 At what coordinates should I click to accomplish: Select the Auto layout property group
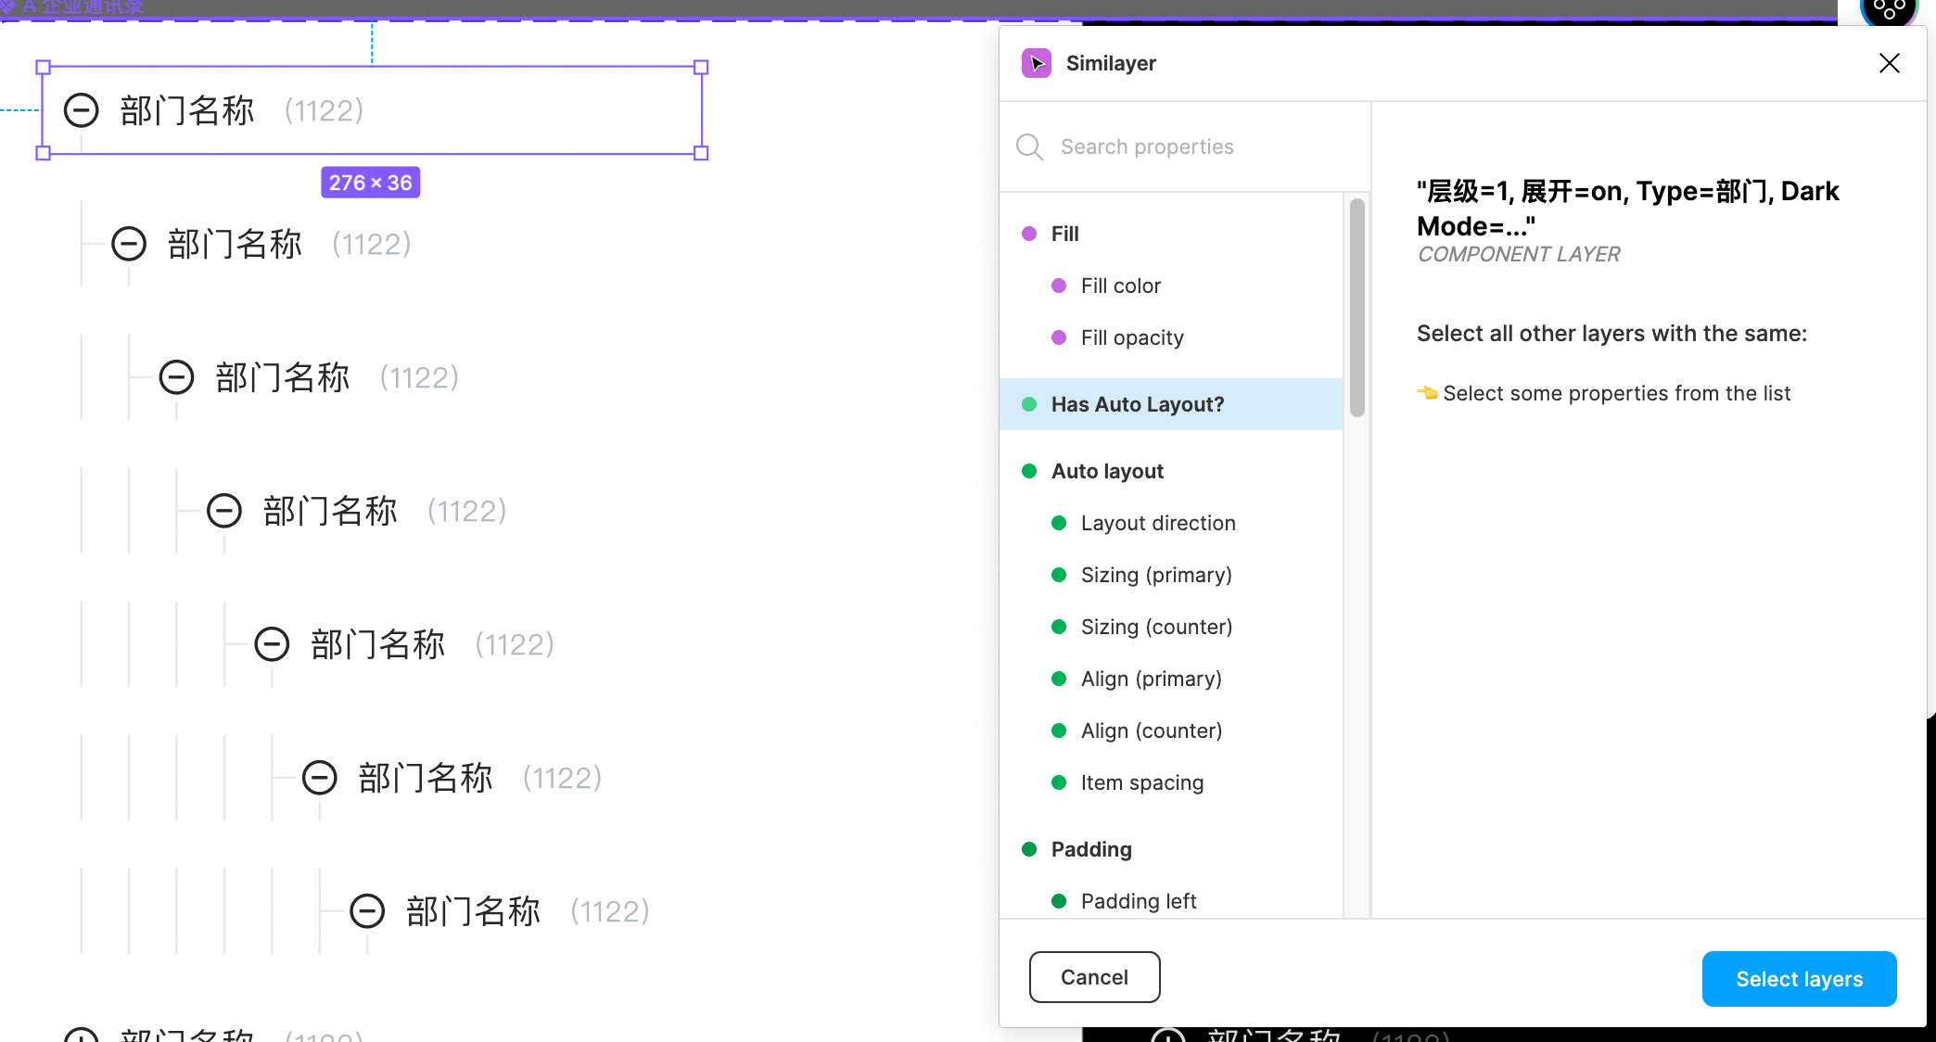click(1107, 471)
